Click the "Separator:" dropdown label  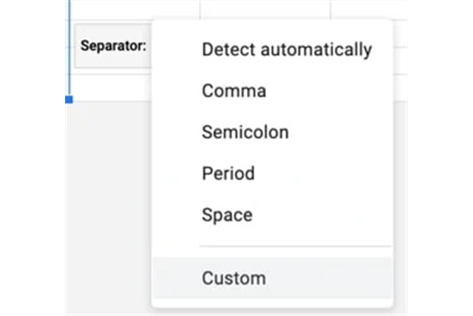coord(113,46)
